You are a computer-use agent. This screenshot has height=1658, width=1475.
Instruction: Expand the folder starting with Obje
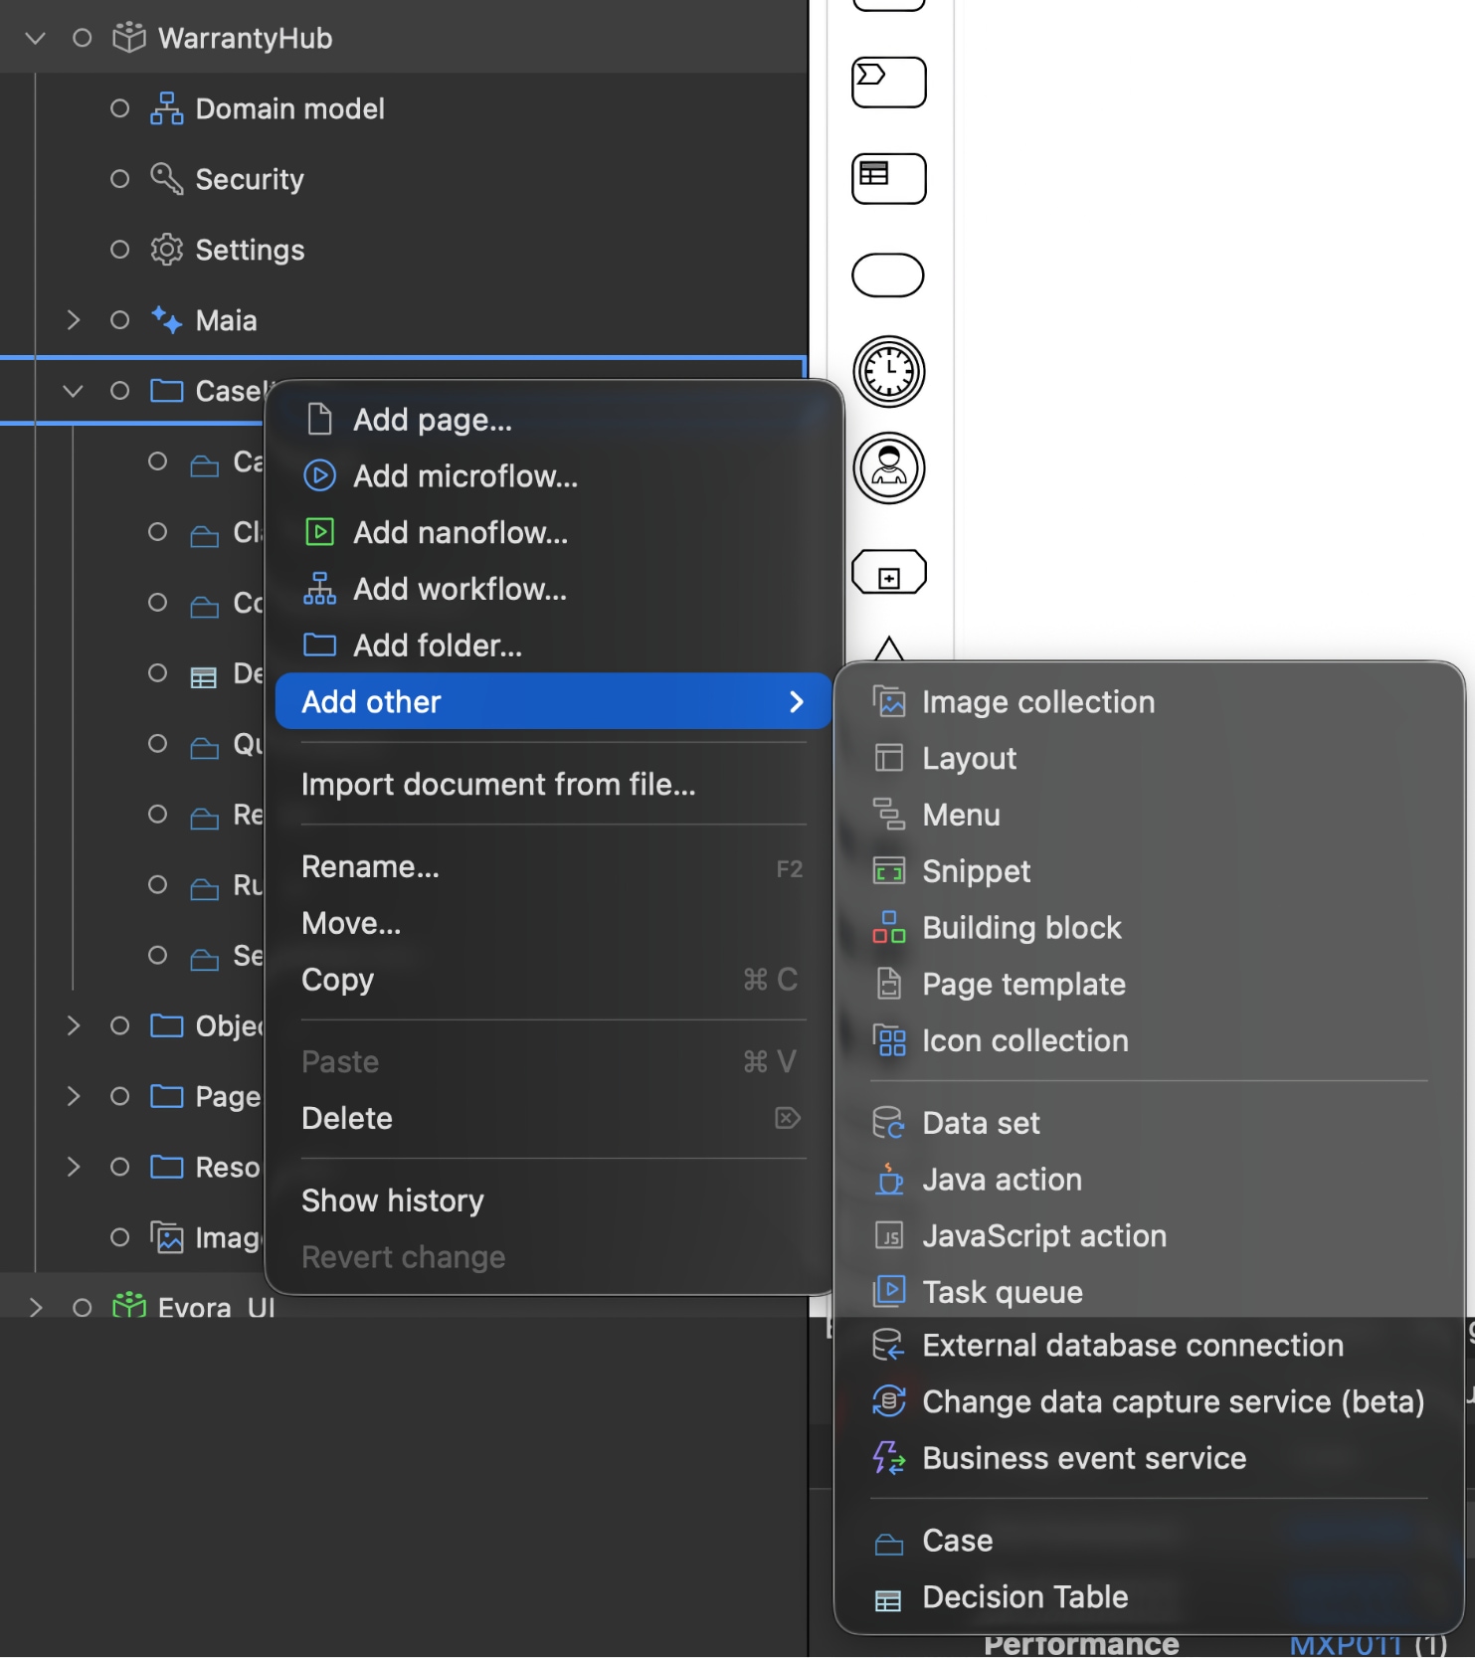point(73,1025)
